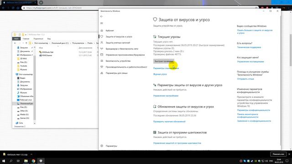Select Вид tab in Explorer window
Screen dimensions: 292x164
click(x=49, y=39)
